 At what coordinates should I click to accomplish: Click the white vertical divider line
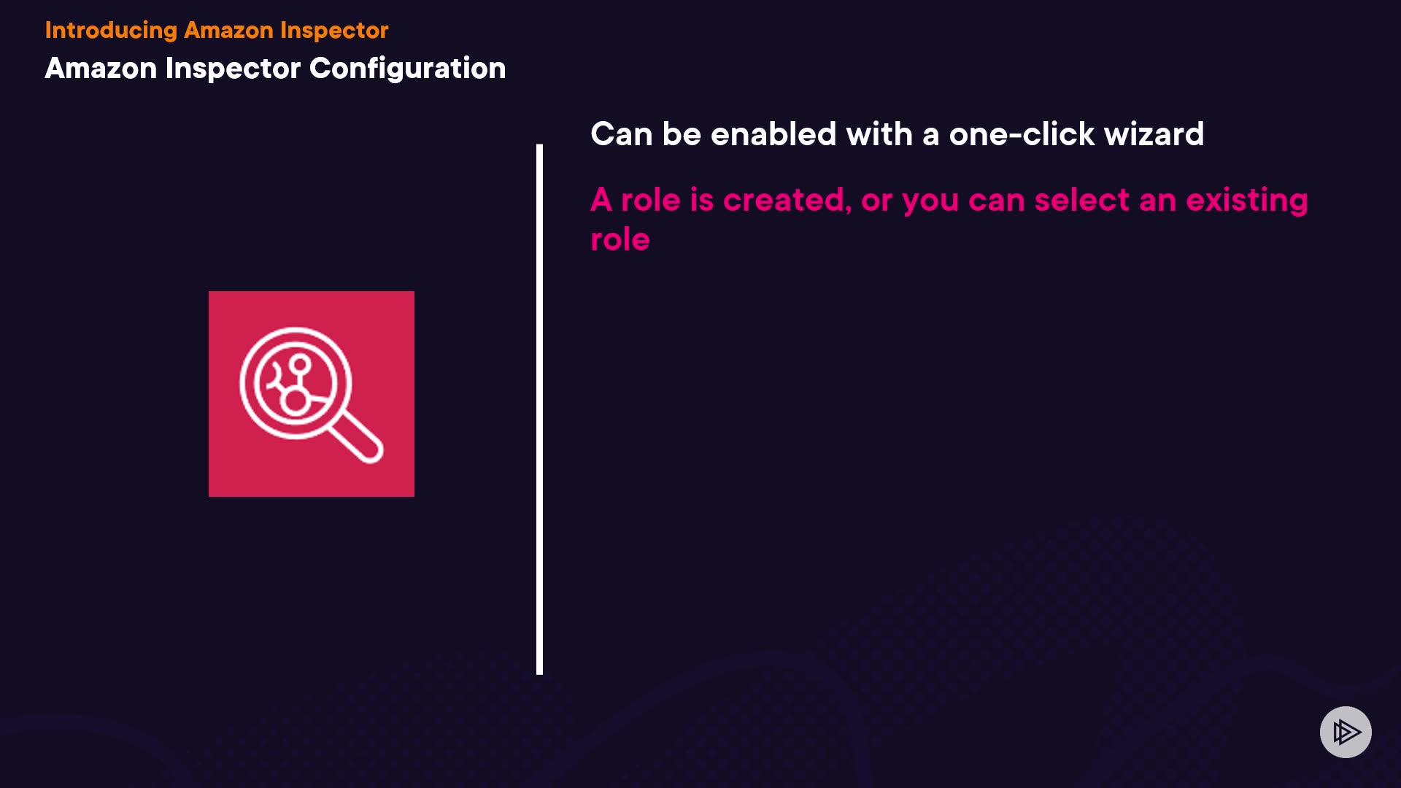click(539, 409)
